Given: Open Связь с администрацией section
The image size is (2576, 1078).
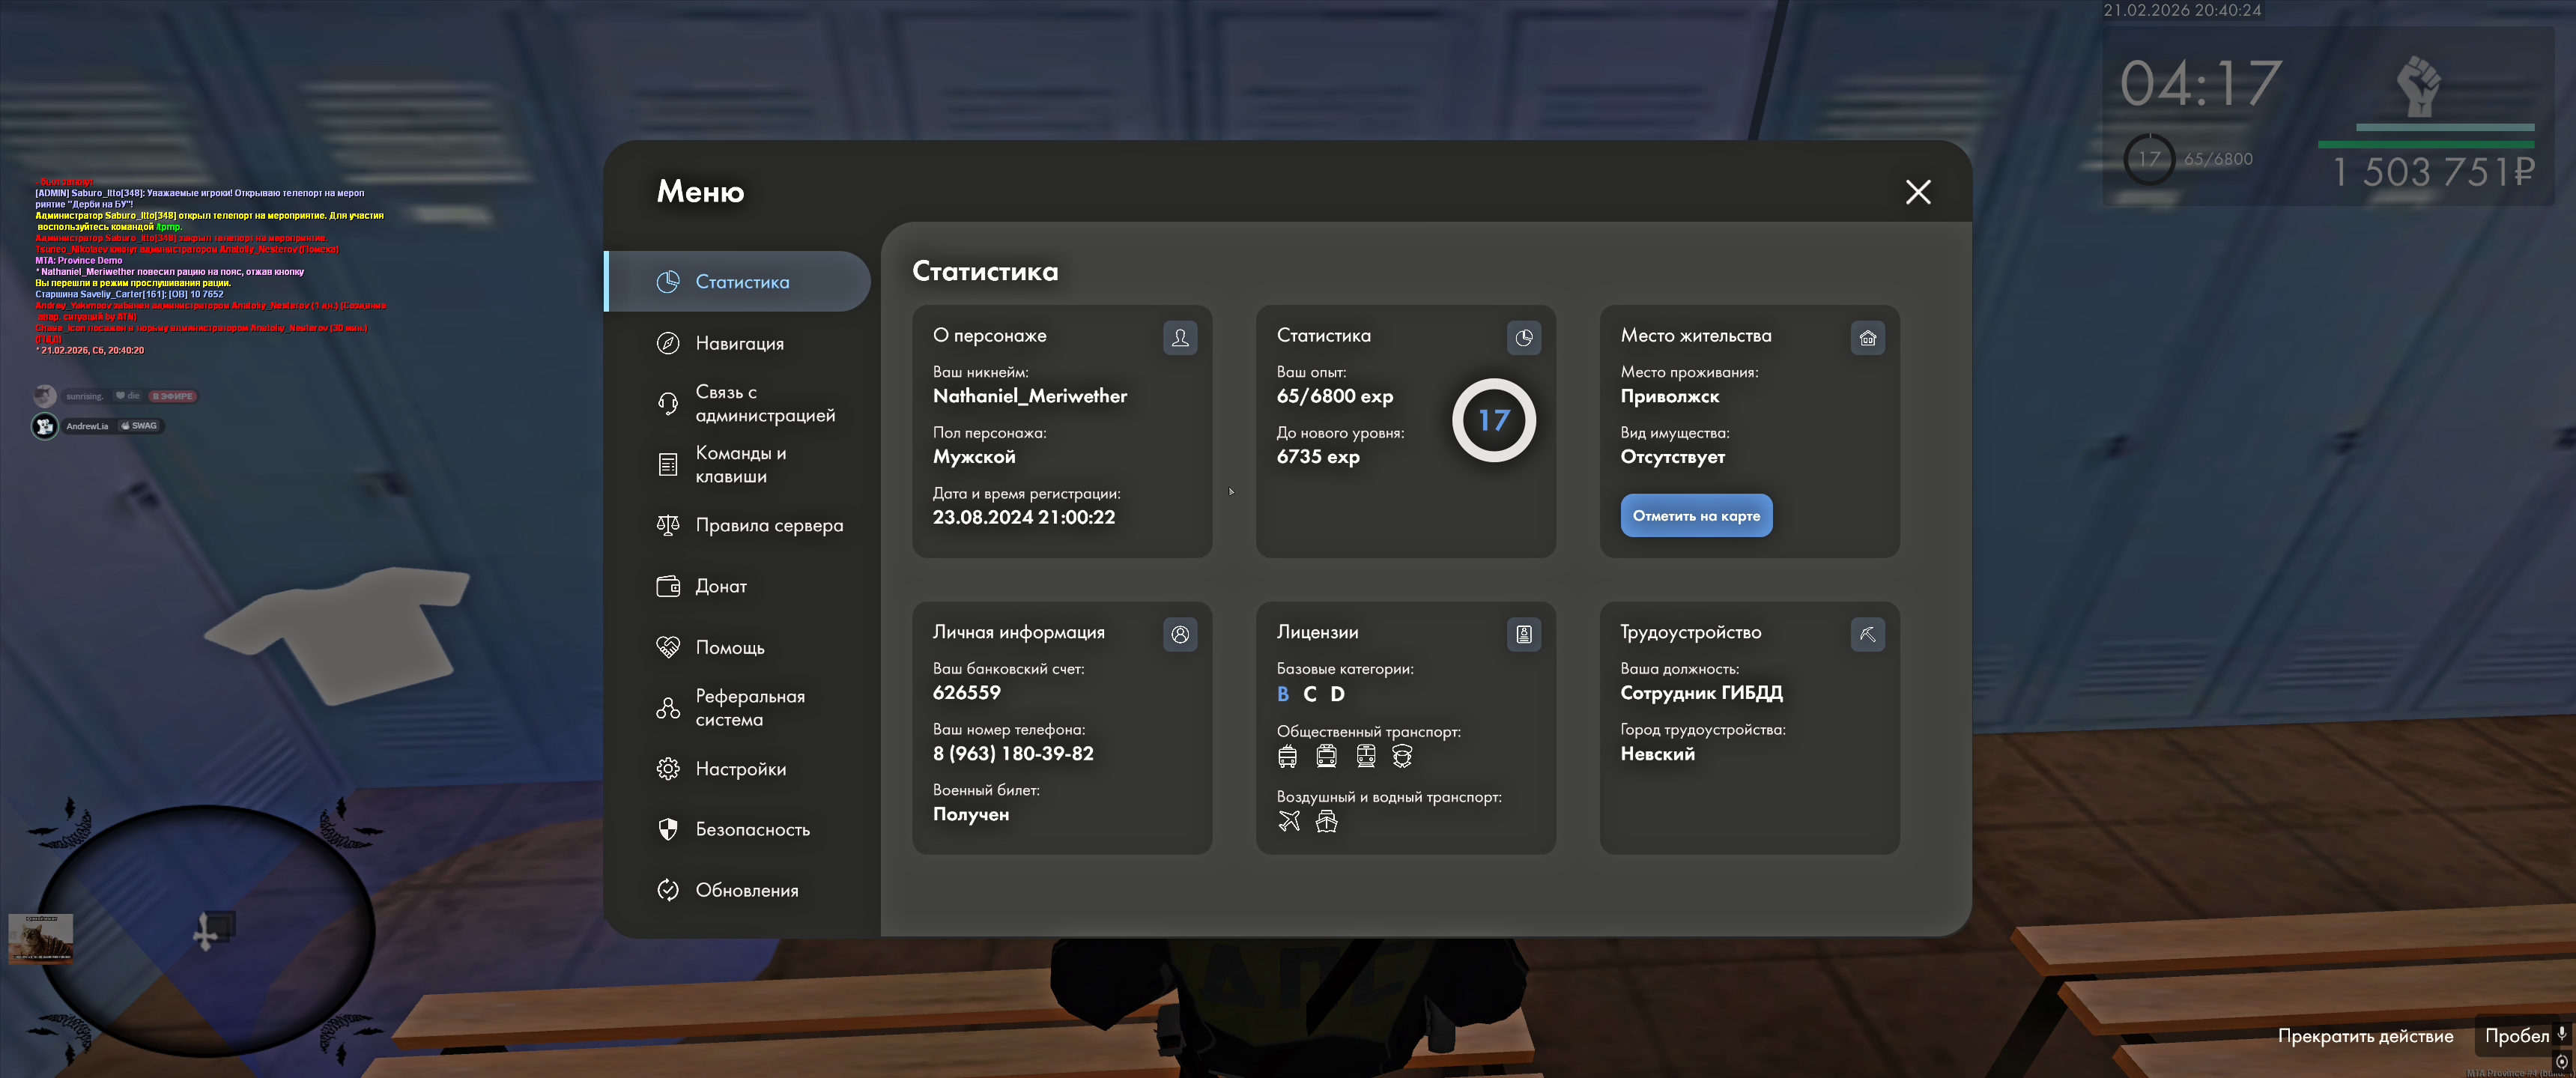Looking at the screenshot, I should click(x=764, y=403).
